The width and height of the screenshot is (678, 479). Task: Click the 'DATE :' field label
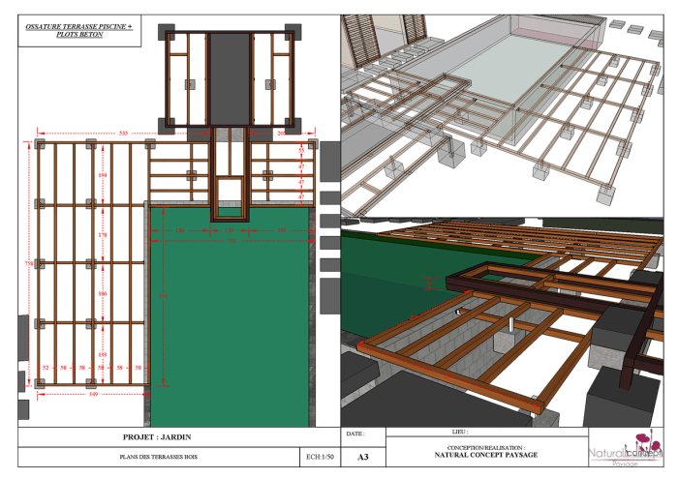[x=355, y=434]
